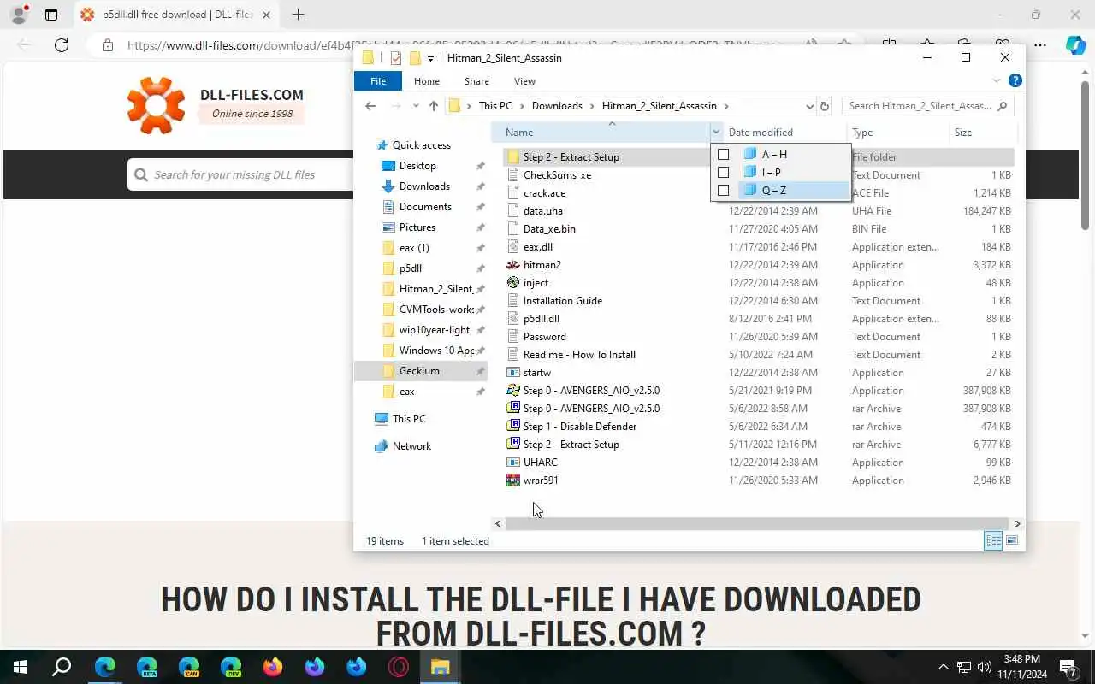The width and height of the screenshot is (1095, 684).
Task: Open the Name column filter dropdown arrow
Action: click(x=716, y=133)
